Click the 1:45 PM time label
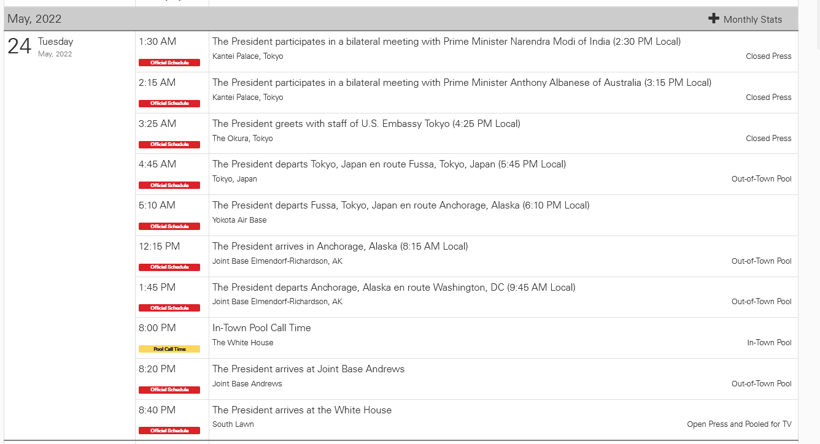820x444 pixels. click(x=157, y=288)
